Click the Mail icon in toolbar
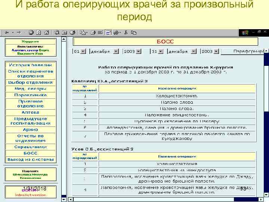Image resolution: width=269 pixels, height=202 pixels. click(x=83, y=33)
